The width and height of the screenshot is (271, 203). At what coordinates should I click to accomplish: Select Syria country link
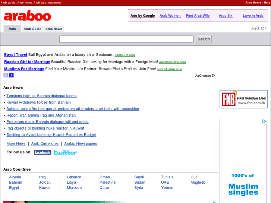(139, 188)
